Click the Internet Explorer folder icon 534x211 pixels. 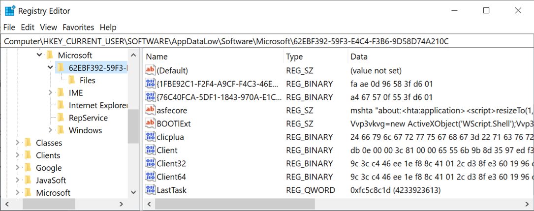coord(61,105)
